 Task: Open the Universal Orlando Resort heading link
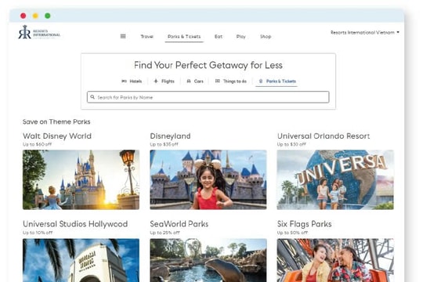(324, 136)
